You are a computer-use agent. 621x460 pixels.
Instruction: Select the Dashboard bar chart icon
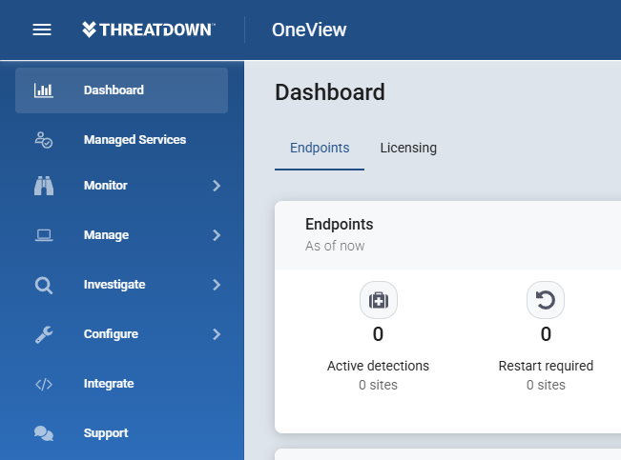pyautogui.click(x=44, y=90)
